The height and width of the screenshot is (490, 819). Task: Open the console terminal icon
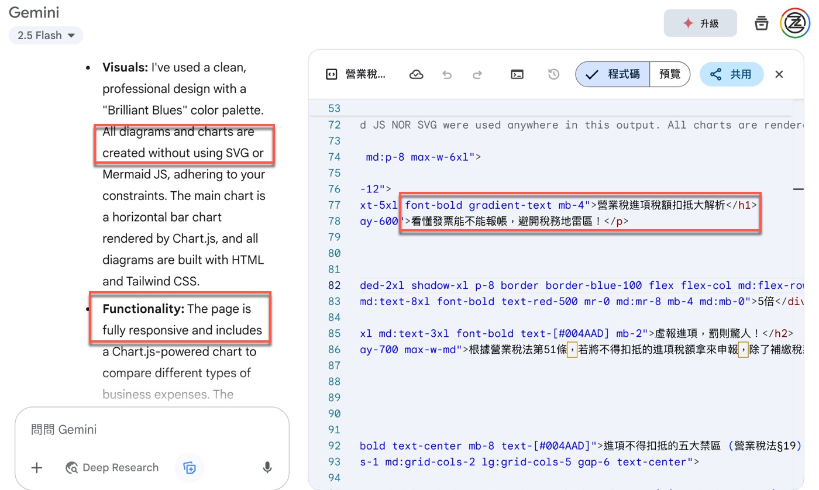(517, 74)
